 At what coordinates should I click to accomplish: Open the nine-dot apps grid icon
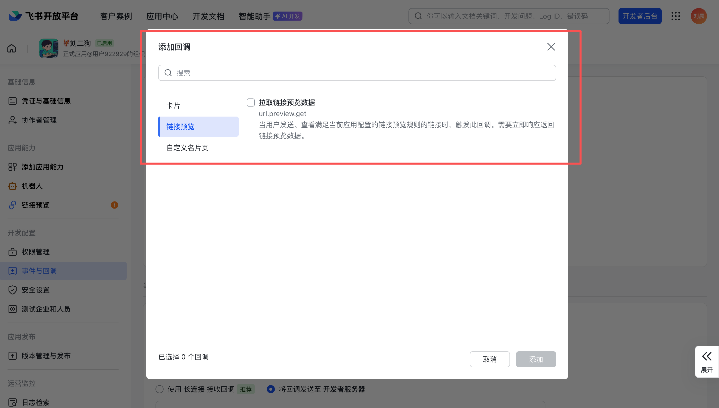pos(676,16)
